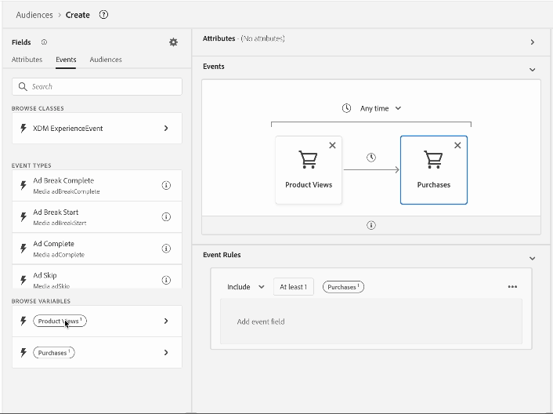Click the info icon below events canvas
Screen dimensions: 553x414
coord(371,225)
